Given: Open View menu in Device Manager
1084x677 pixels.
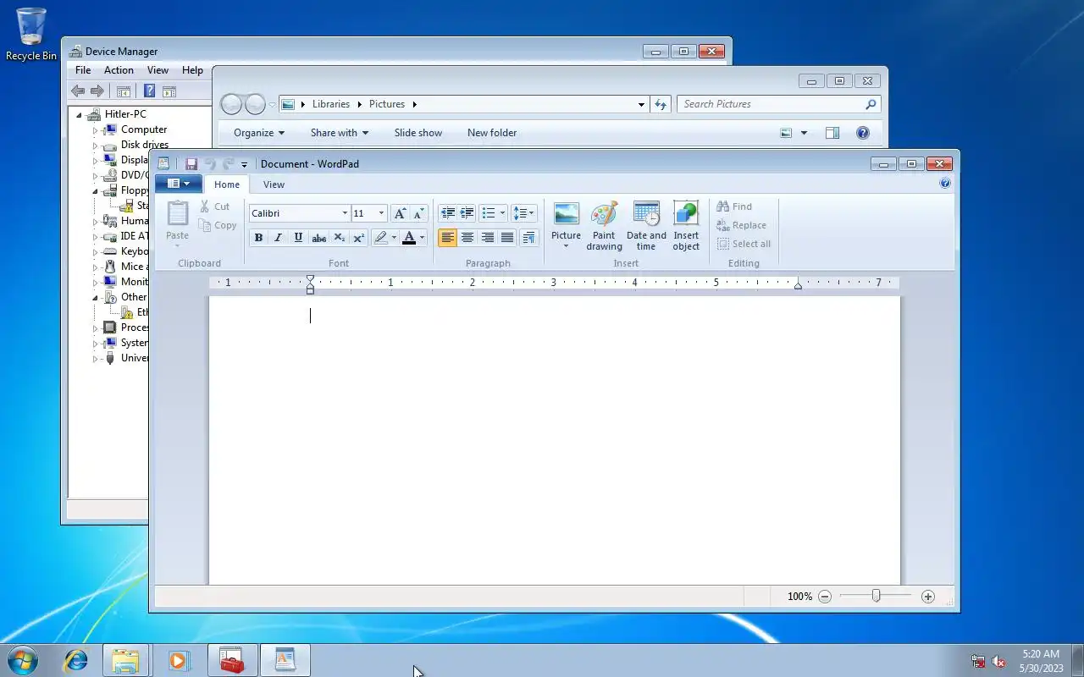Looking at the screenshot, I should [158, 70].
